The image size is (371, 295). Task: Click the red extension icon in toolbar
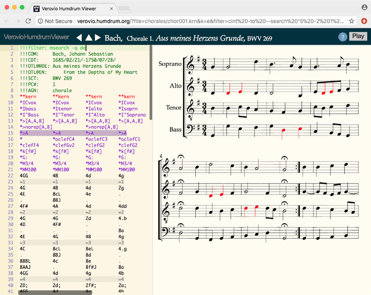[363, 21]
